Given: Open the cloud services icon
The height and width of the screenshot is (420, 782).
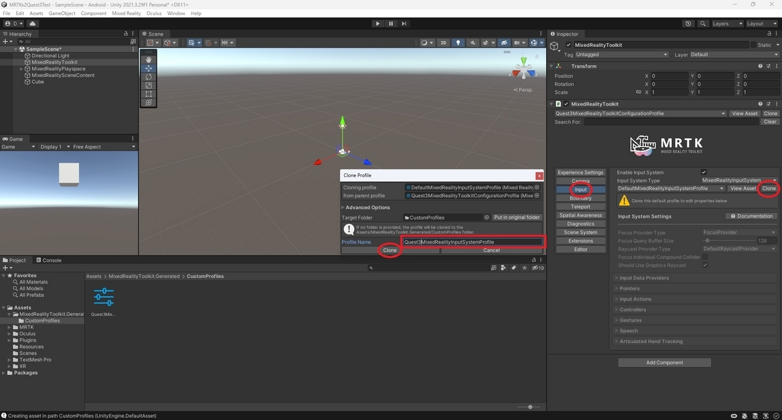Looking at the screenshot, I should point(33,23).
